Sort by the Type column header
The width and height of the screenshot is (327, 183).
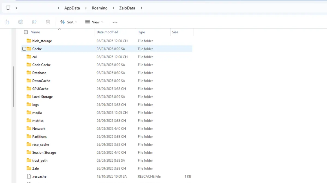pyautogui.click(x=141, y=32)
